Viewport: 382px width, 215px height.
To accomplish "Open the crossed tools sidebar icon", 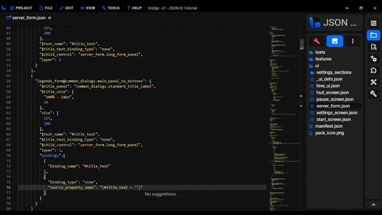I will pyautogui.click(x=374, y=82).
